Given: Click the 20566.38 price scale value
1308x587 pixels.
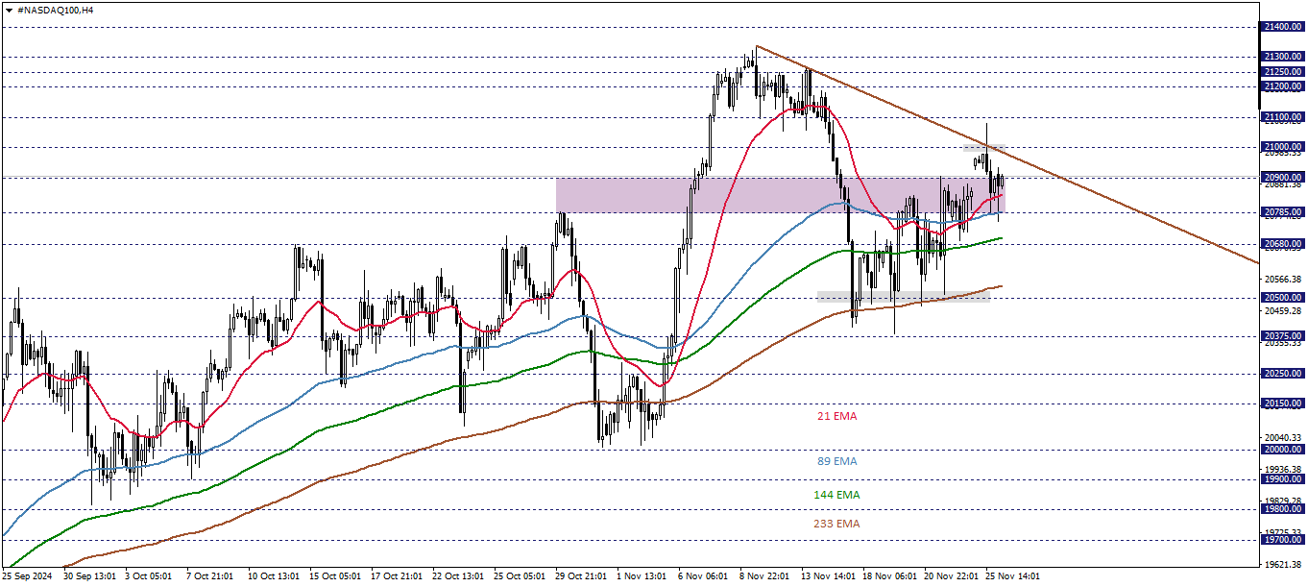Looking at the screenshot, I should coord(1283,280).
